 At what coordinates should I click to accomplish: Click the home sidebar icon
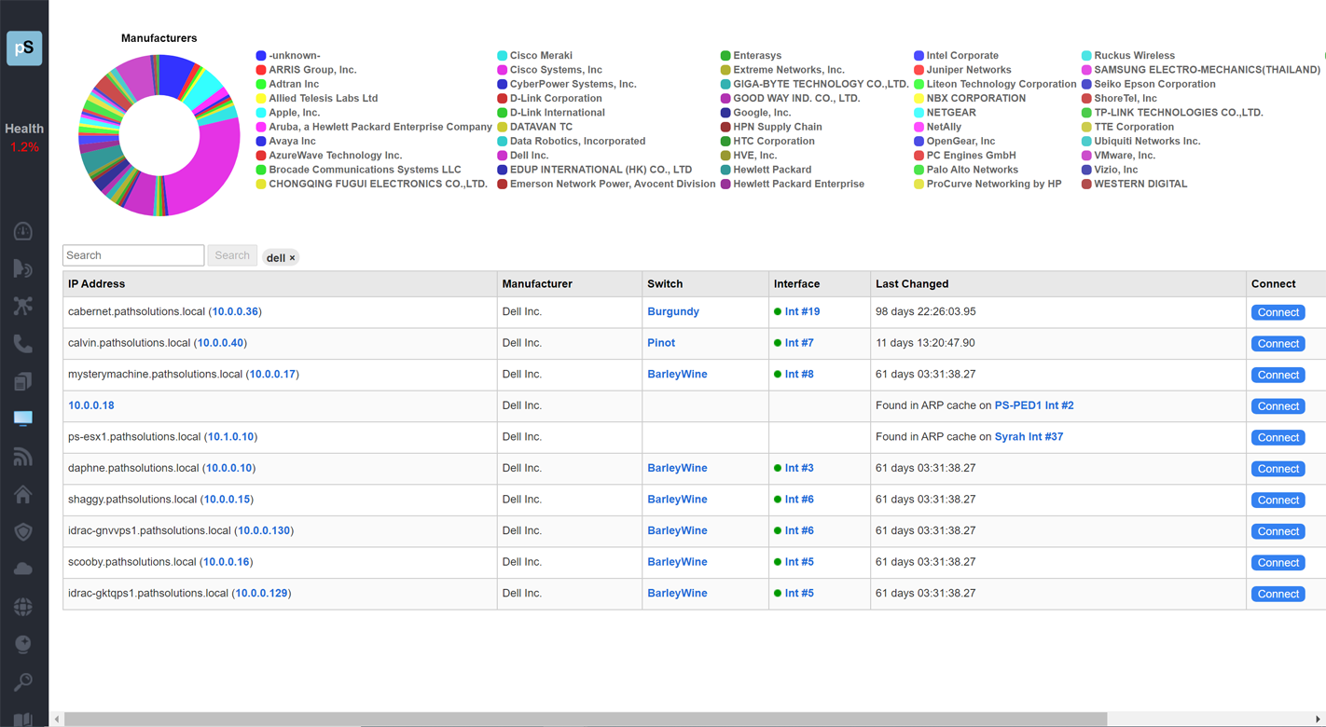pyautogui.click(x=23, y=494)
